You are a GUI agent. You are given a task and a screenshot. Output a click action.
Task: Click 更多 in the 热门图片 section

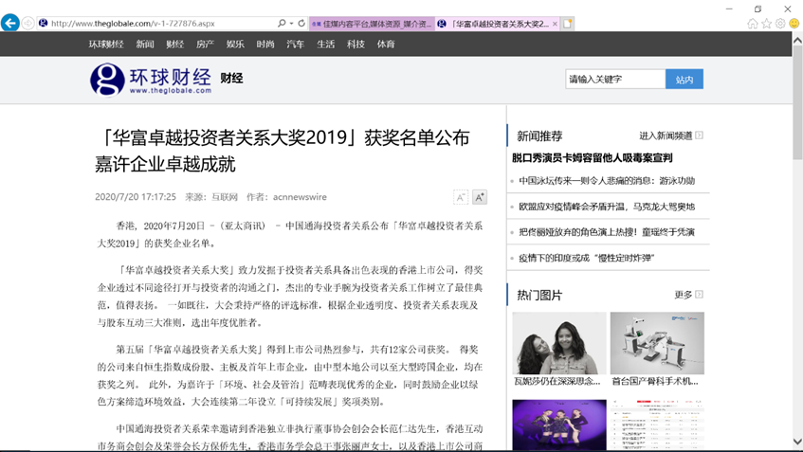coord(684,295)
